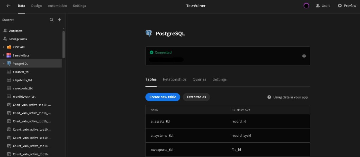The height and width of the screenshot is (157, 360).
Task: Launch the app Preview
Action: (x=347, y=6)
